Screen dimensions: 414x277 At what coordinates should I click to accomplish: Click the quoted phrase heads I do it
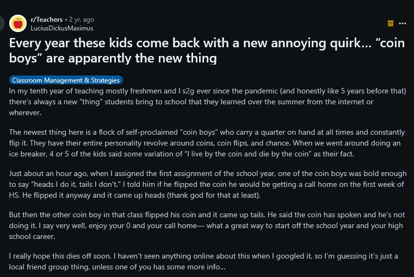55,184
